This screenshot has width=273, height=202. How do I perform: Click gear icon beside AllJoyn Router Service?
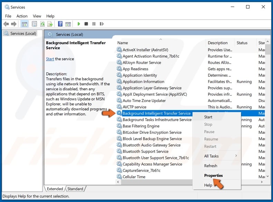pos(119,62)
